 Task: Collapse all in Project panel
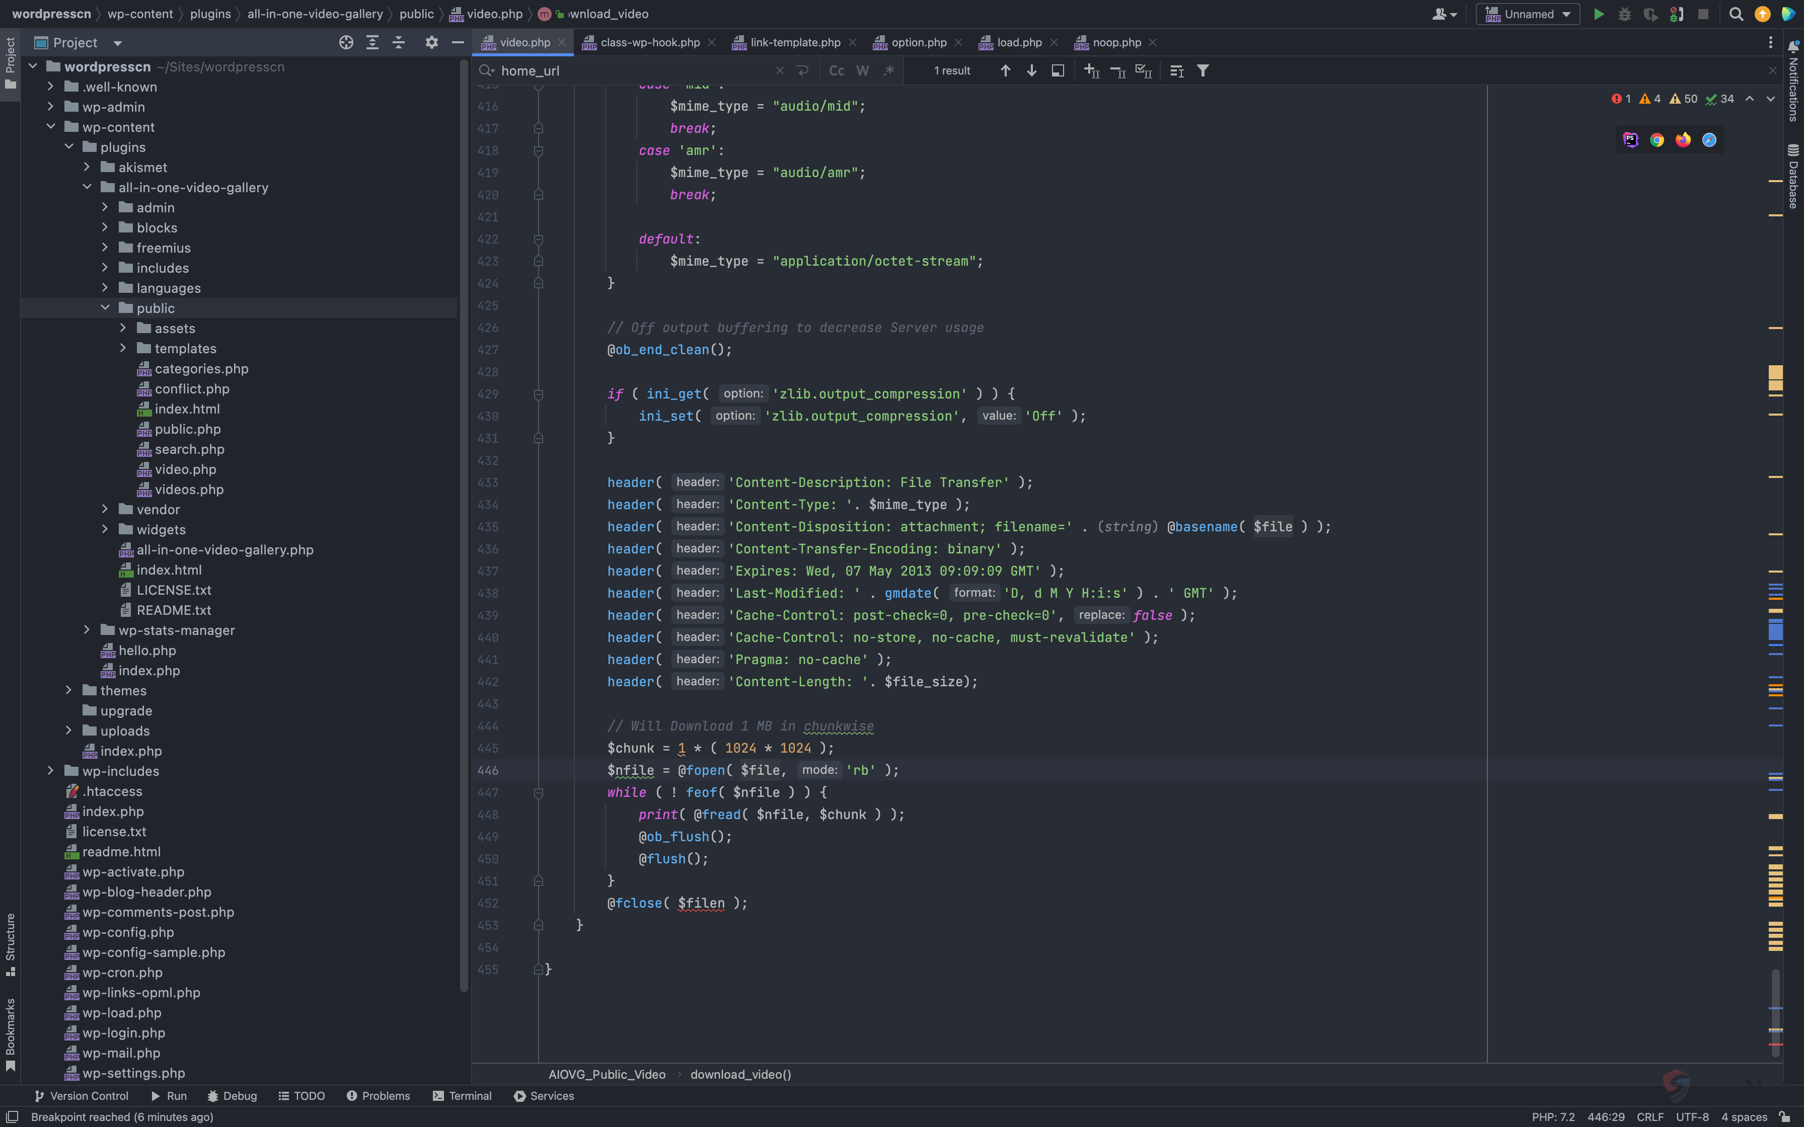[x=399, y=42]
